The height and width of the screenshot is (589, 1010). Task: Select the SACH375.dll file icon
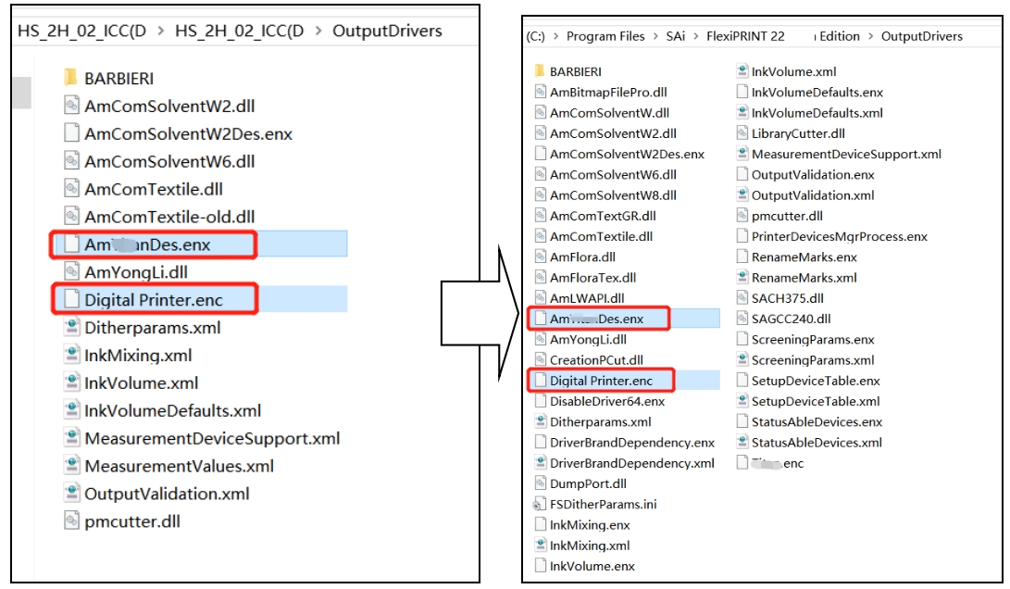coord(742,298)
